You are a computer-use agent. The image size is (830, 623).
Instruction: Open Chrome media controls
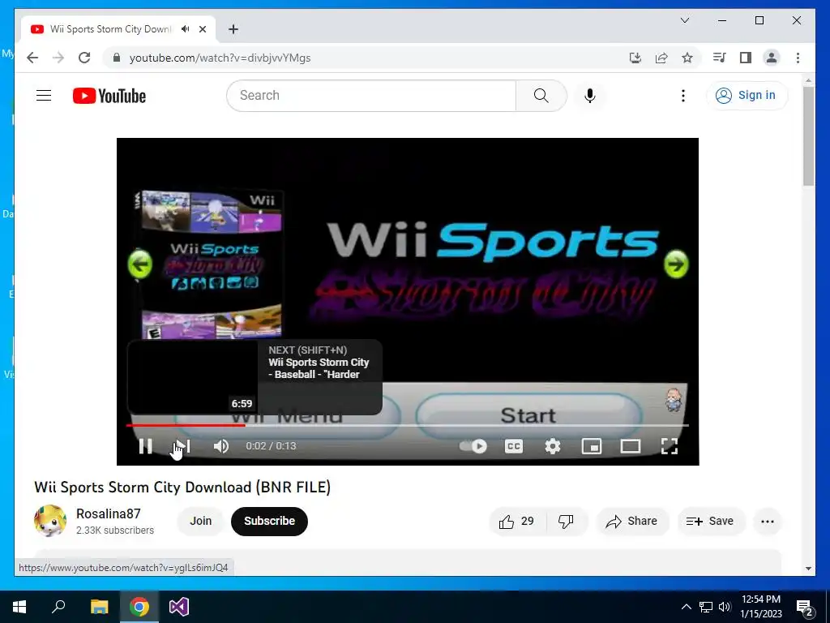[720, 58]
